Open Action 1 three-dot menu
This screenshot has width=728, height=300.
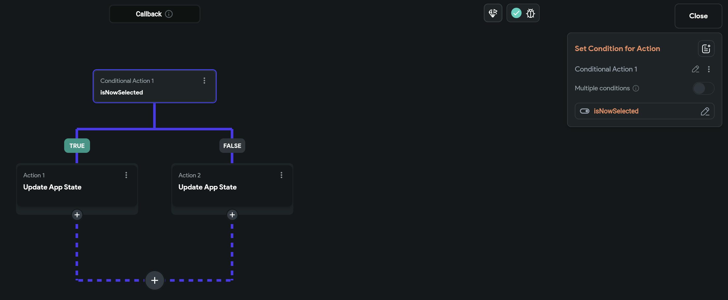pyautogui.click(x=126, y=175)
